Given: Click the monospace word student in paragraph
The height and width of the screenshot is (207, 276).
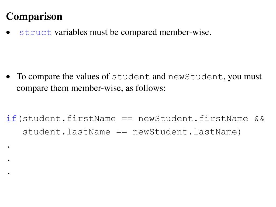Looking at the screenshot, I should point(131,77).
